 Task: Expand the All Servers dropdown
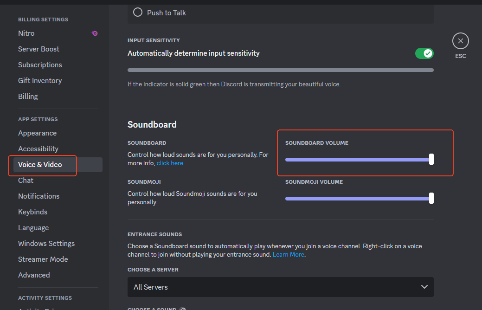point(280,287)
